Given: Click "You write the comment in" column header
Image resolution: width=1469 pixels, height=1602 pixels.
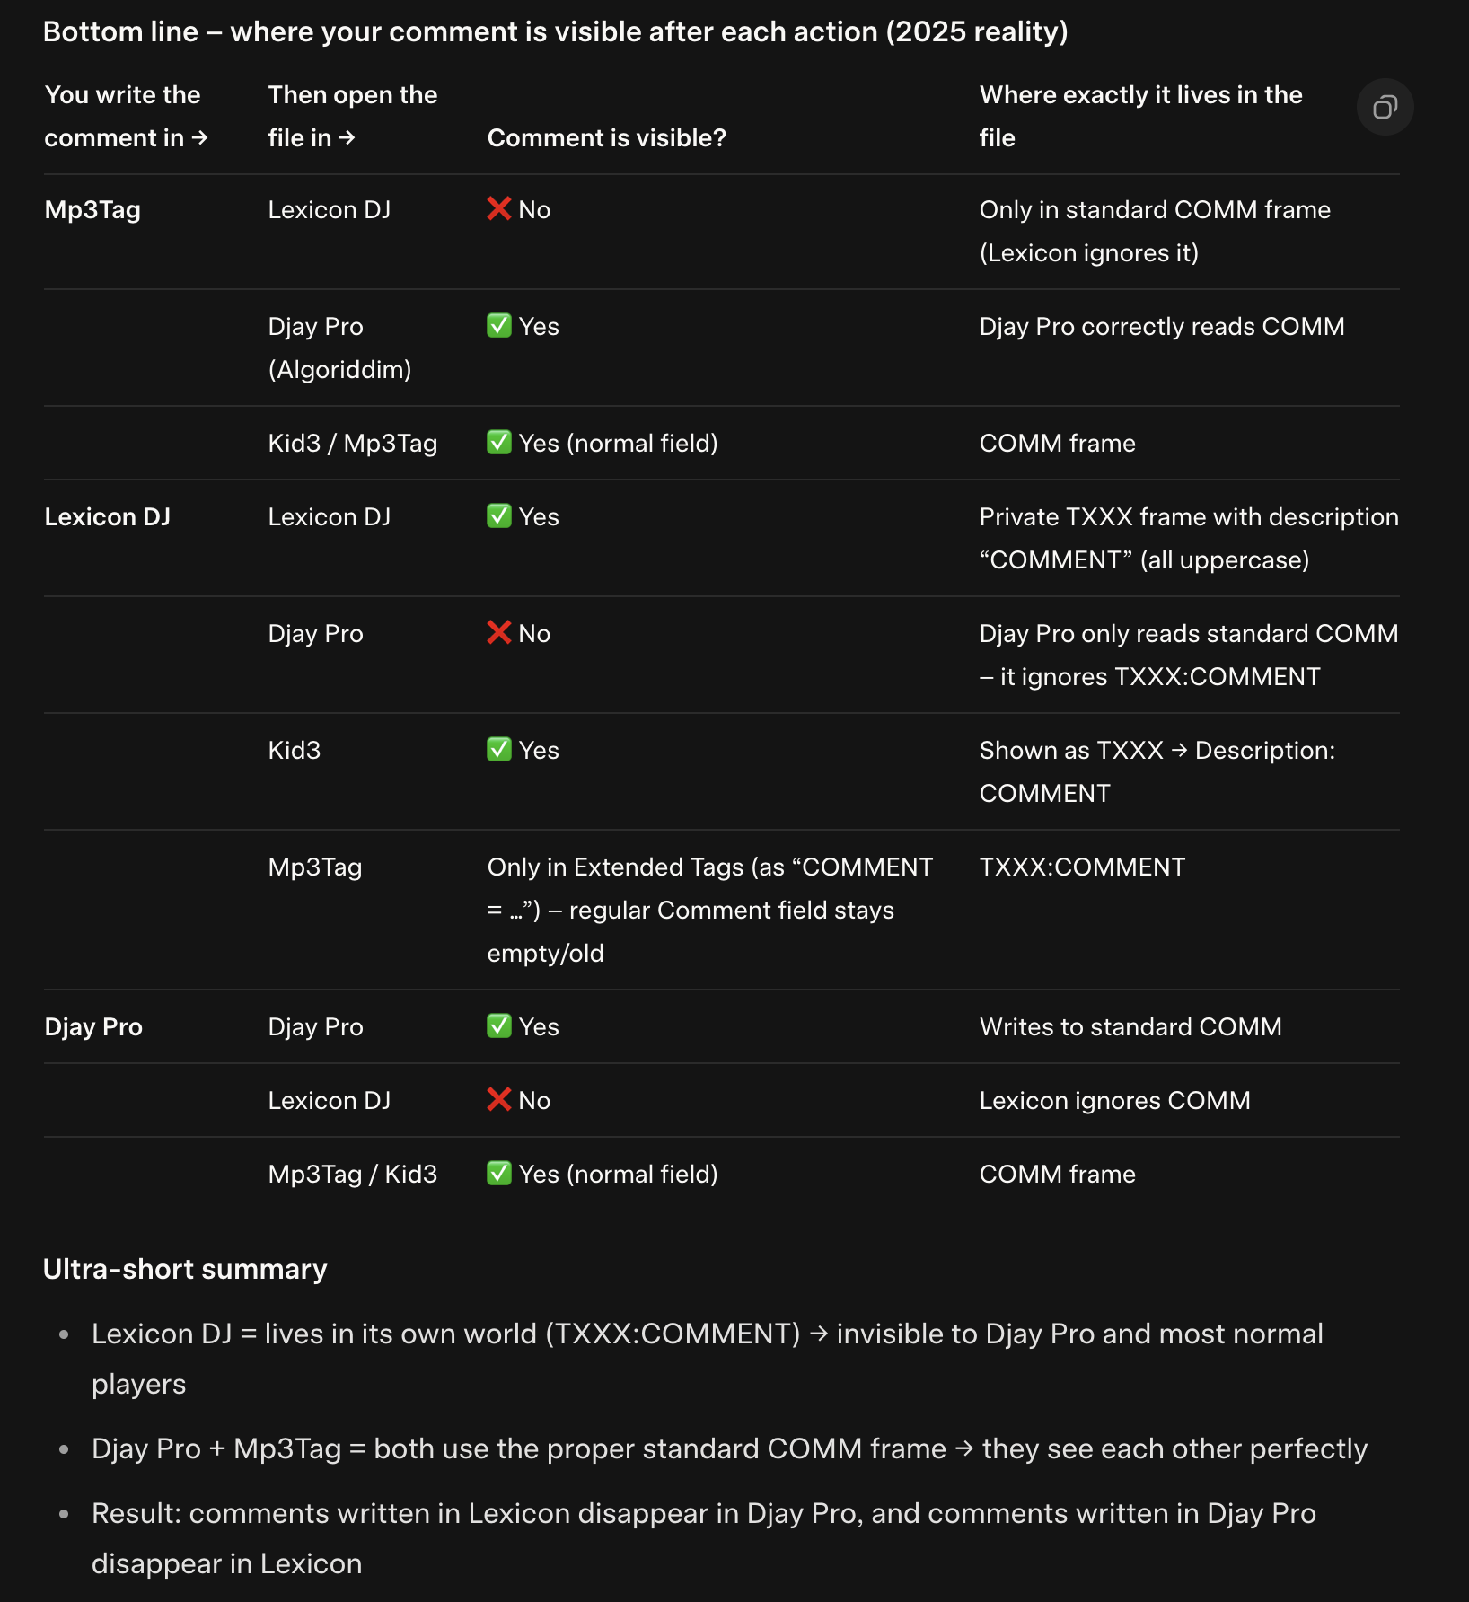Looking at the screenshot, I should 125,116.
